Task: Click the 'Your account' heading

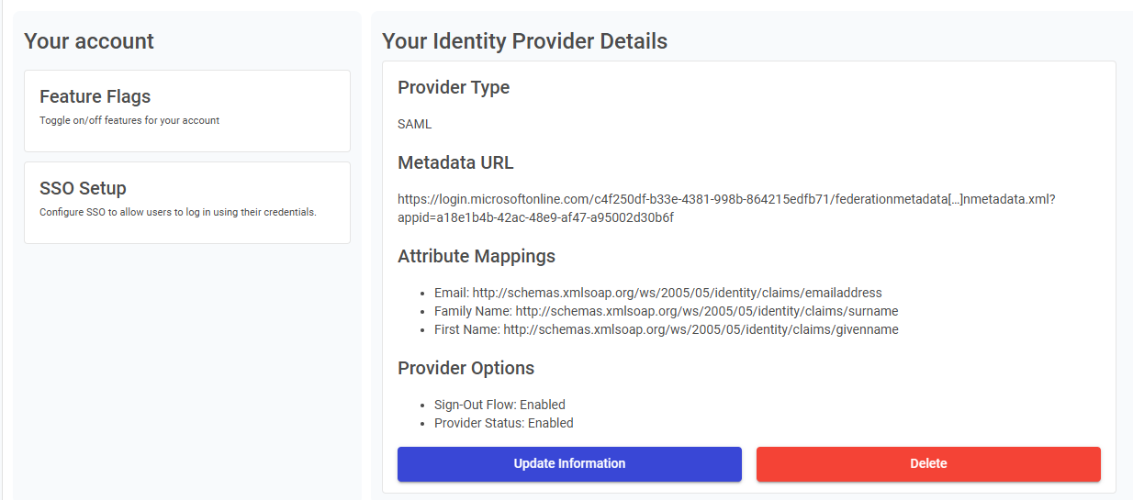Action: 89,41
